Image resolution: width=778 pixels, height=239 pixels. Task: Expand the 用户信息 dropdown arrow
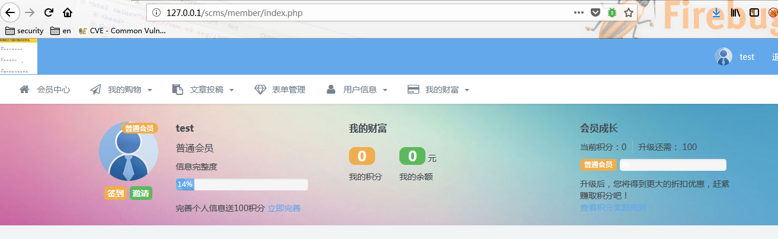point(385,90)
